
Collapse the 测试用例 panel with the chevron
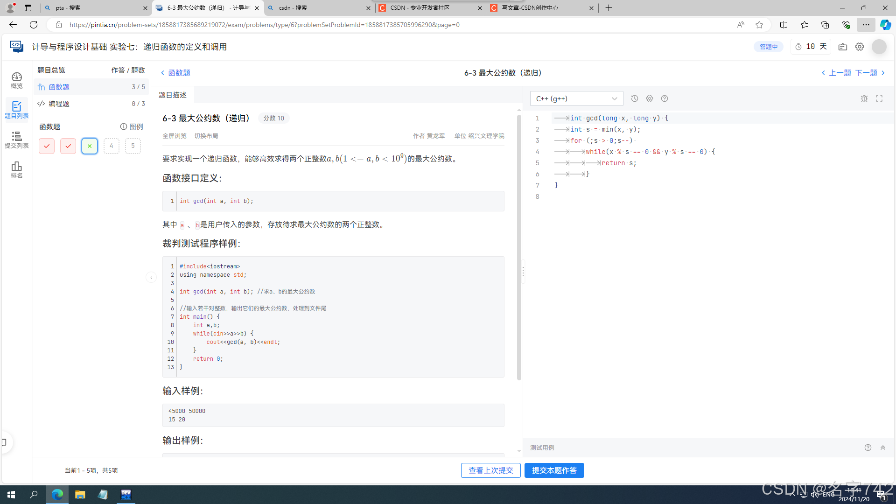(x=882, y=447)
